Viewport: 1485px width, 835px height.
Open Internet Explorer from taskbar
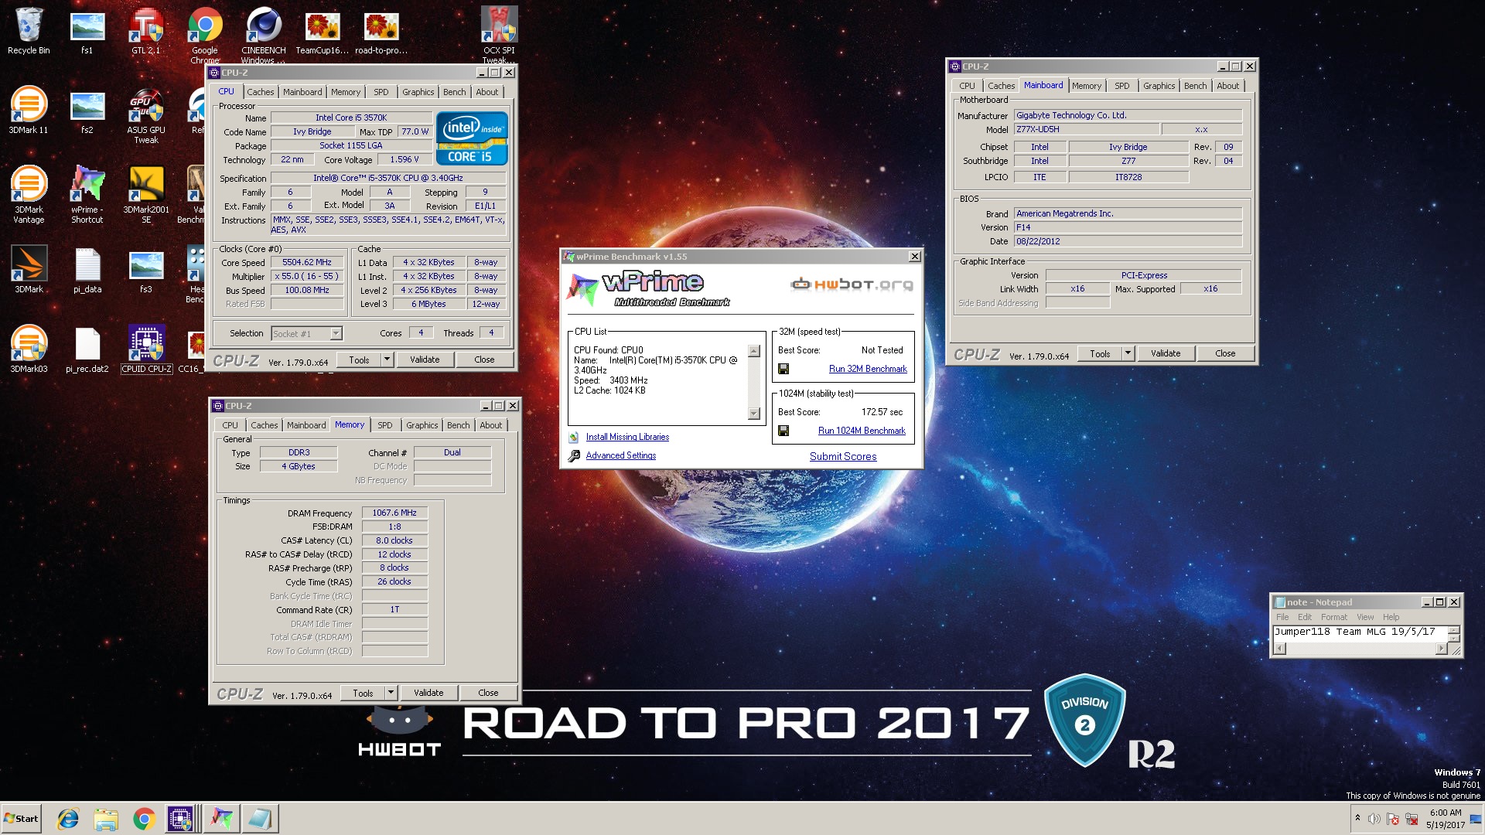click(x=68, y=819)
